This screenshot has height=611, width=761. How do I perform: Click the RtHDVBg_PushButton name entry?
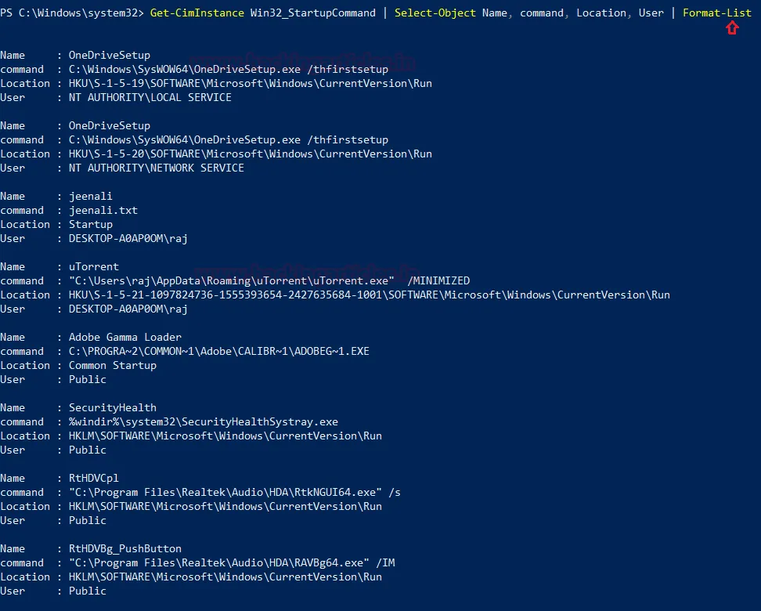(x=124, y=548)
